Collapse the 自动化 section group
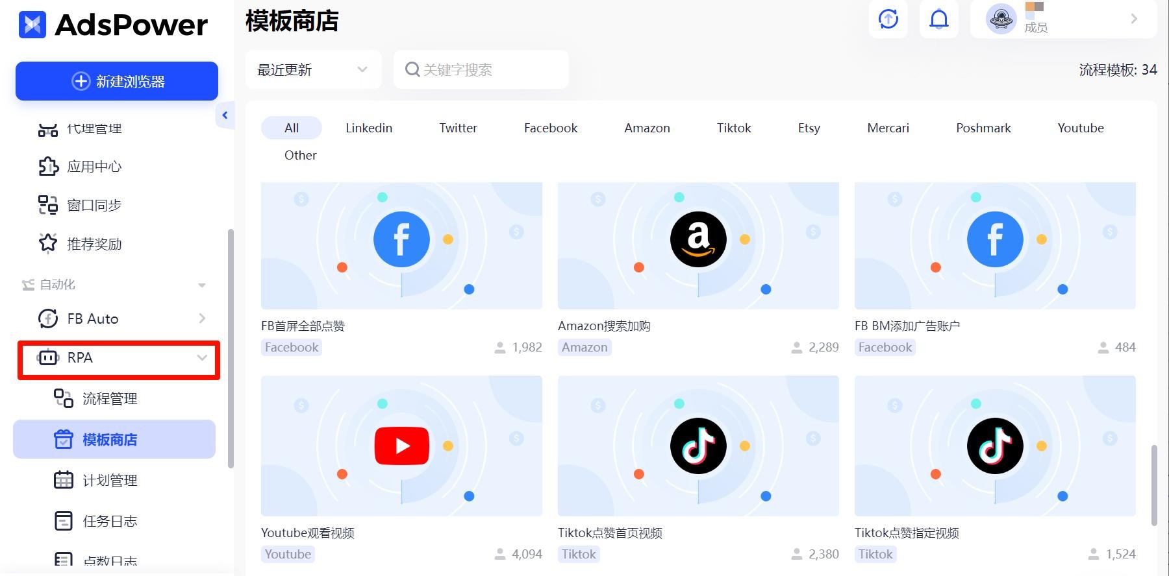Viewport: 1169px width, 576px height. (202, 285)
